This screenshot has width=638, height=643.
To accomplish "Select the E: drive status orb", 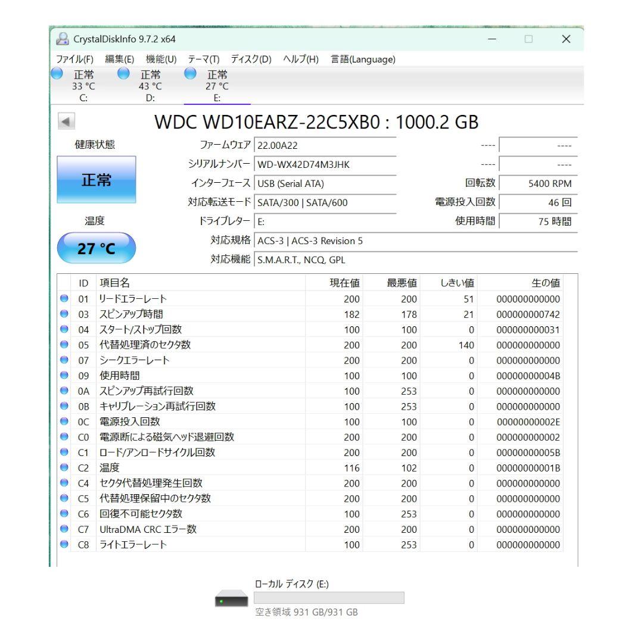I will 190,74.
